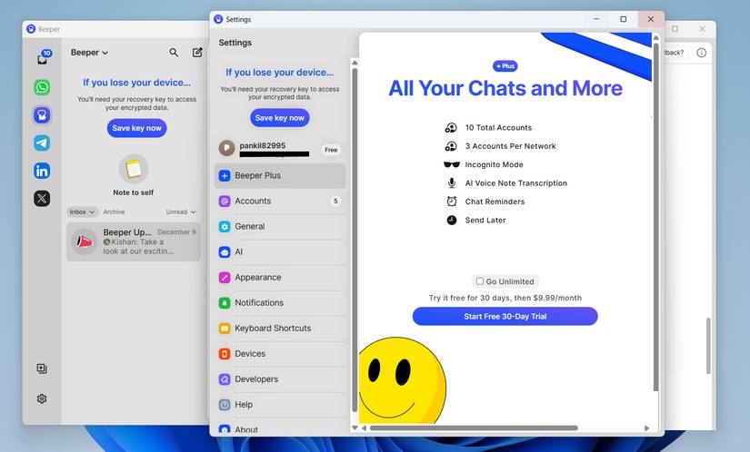Click Start Free 30-Day Trial button

pyautogui.click(x=505, y=317)
